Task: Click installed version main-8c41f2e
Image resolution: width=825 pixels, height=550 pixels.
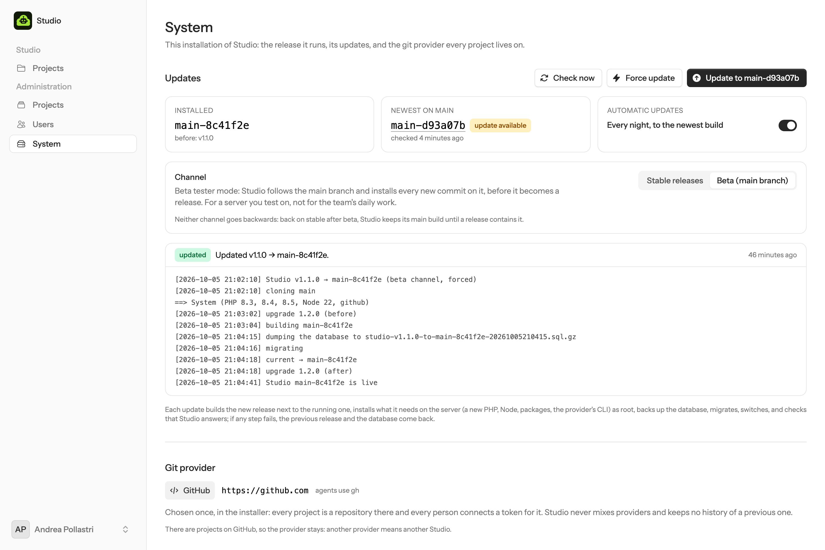Action: (212, 125)
